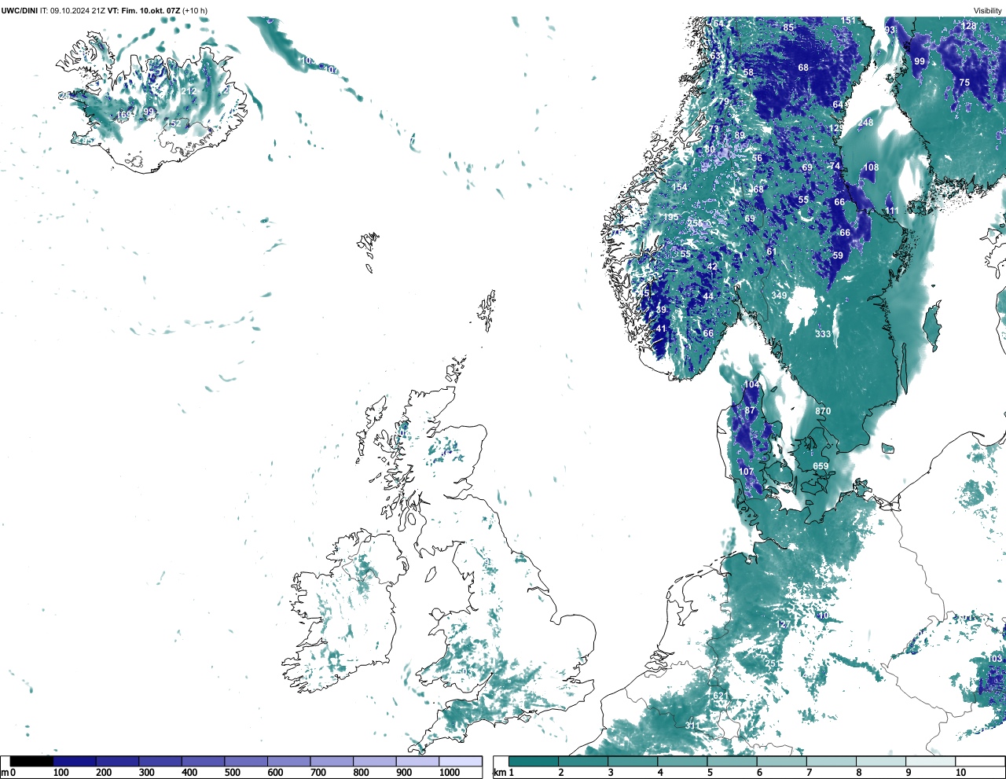Image resolution: width=1006 pixels, height=779 pixels.
Task: Click the '154' value over Norway
Action: point(679,187)
